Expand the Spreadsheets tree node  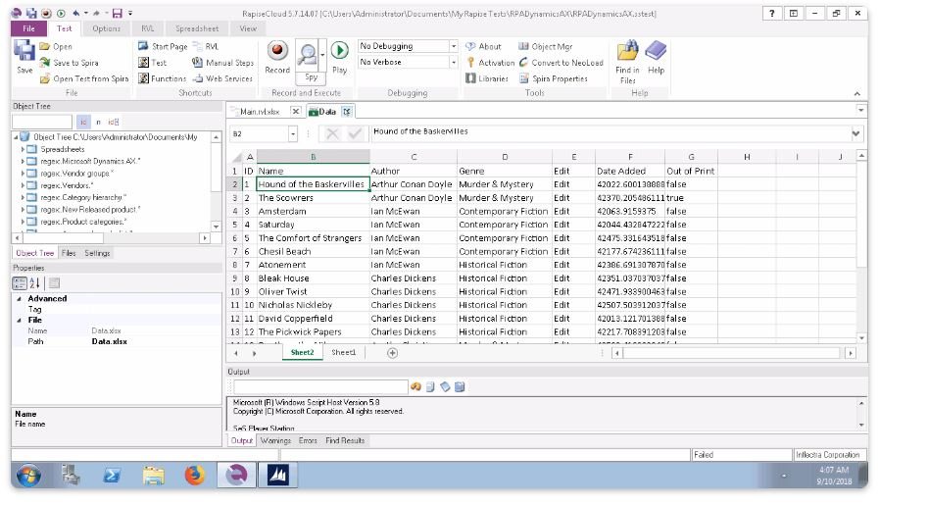click(x=23, y=149)
